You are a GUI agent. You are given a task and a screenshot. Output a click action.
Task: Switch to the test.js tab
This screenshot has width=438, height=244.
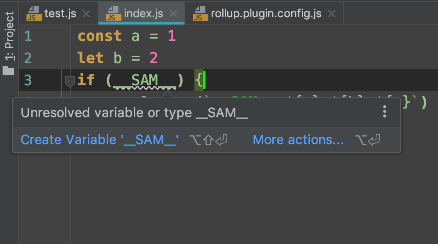coord(60,14)
